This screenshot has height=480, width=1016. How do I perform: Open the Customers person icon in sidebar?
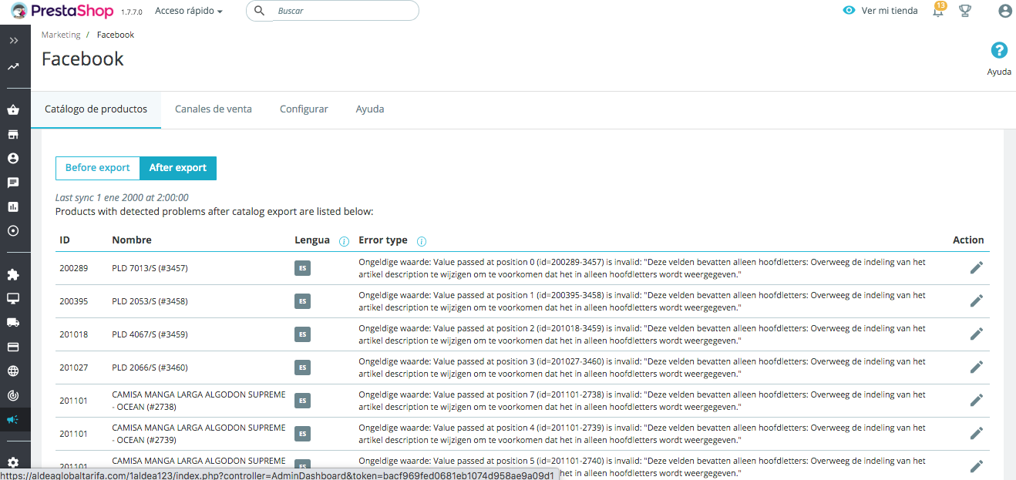pos(13,159)
